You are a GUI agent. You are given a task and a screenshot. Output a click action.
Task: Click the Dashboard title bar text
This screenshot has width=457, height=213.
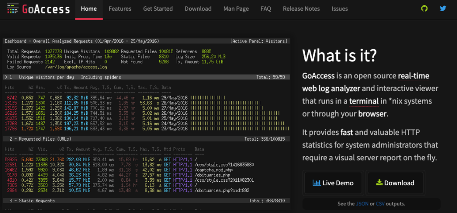click(x=82, y=41)
